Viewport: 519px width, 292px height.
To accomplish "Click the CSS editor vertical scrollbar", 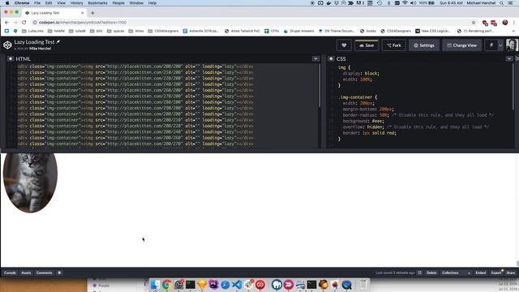I will [513, 87].
